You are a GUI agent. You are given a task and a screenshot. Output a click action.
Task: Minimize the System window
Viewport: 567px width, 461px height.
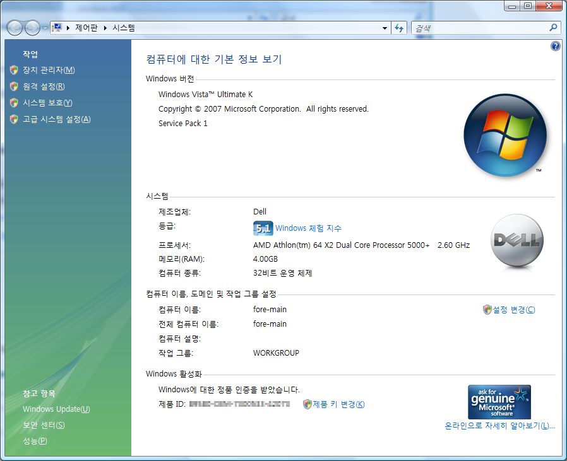[x=512, y=6]
